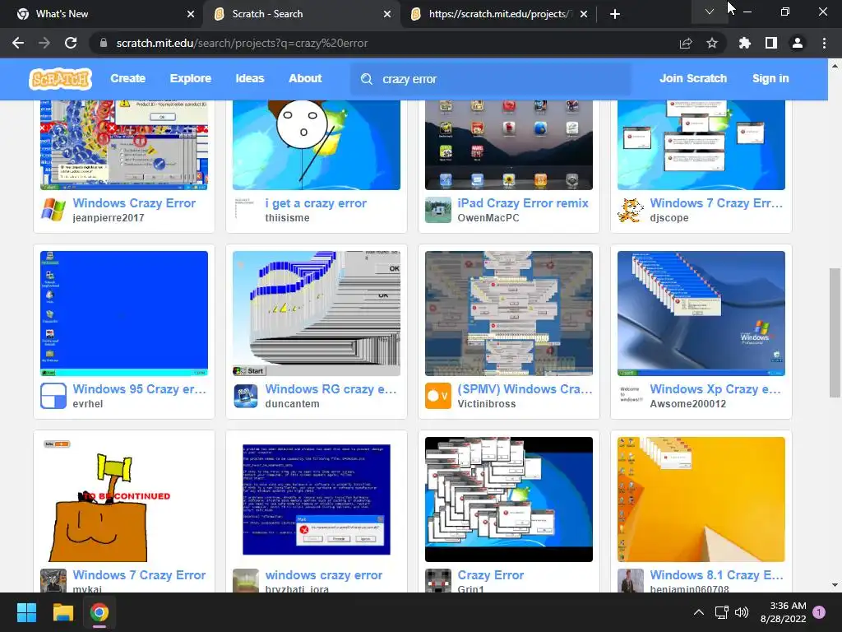Viewport: 842px width, 632px height.
Task: Open jeanpierre2017's Windows flag avatar
Action: (x=53, y=210)
